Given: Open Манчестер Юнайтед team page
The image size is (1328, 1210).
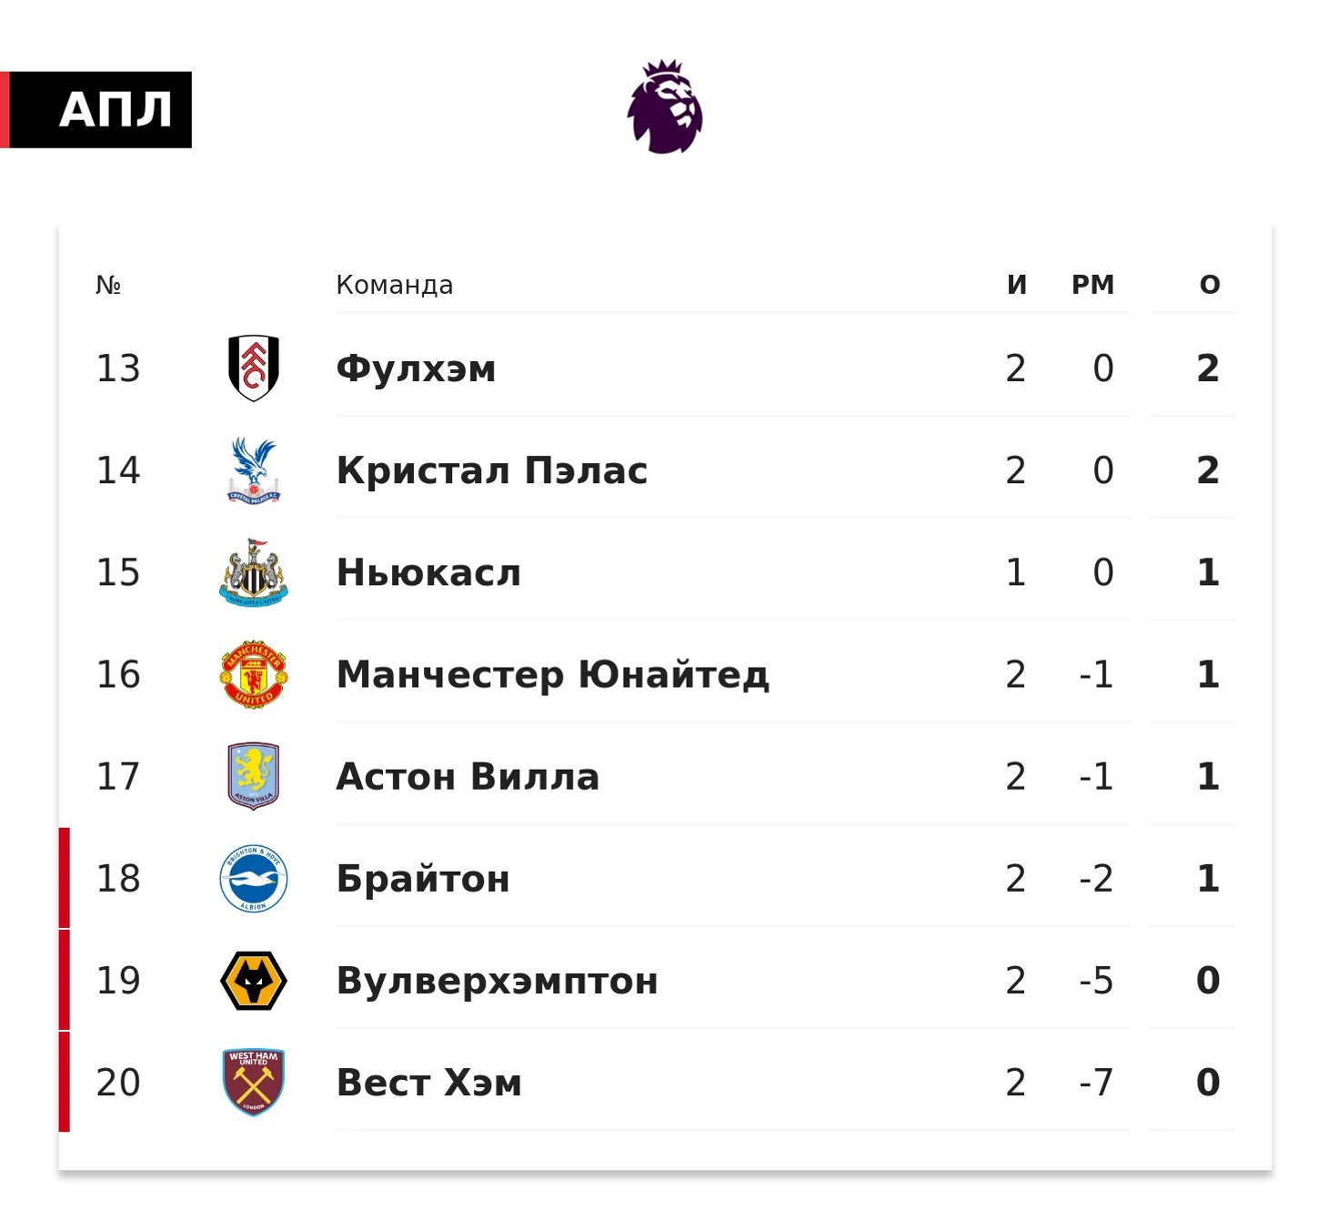Looking at the screenshot, I should pos(552,674).
